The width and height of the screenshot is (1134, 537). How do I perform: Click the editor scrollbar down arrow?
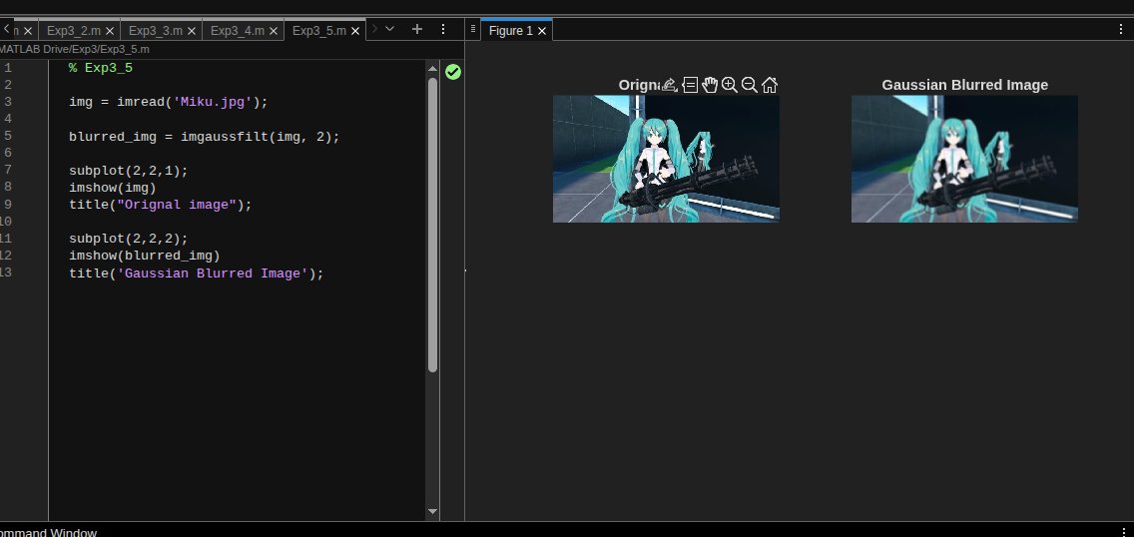(432, 511)
